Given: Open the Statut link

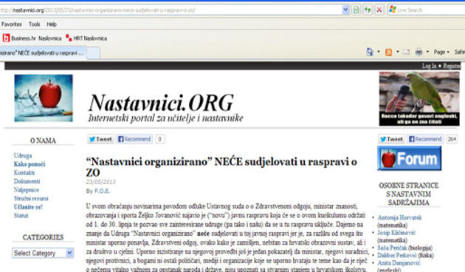Looking at the screenshot, I should point(21,216).
